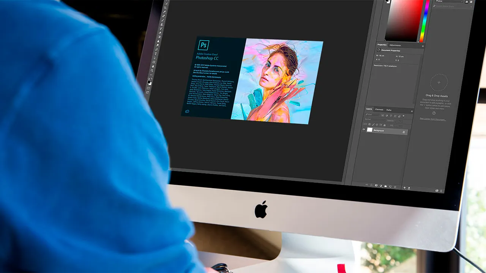The image size is (486, 273).
Task: Select the Rectangle shape tool
Action: coord(154,62)
